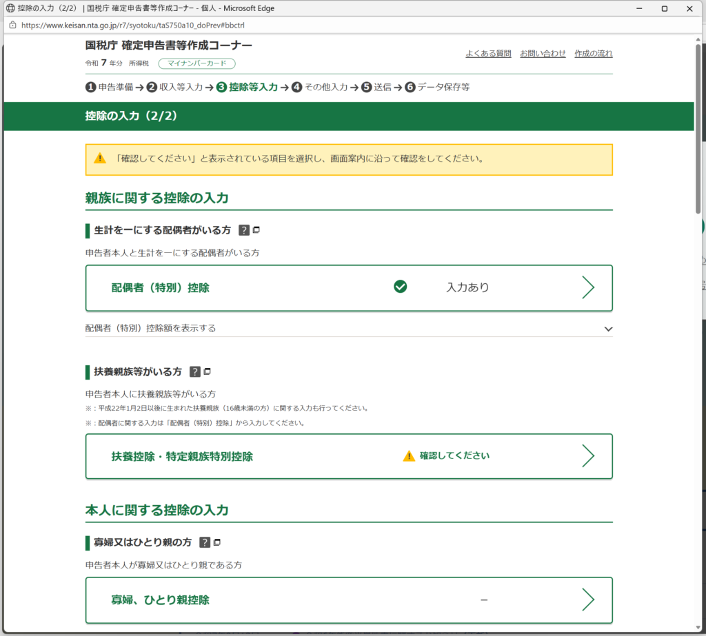Image resolution: width=706 pixels, height=636 pixels.
Task: Click the site info lock icon in address bar
Action: click(12, 25)
